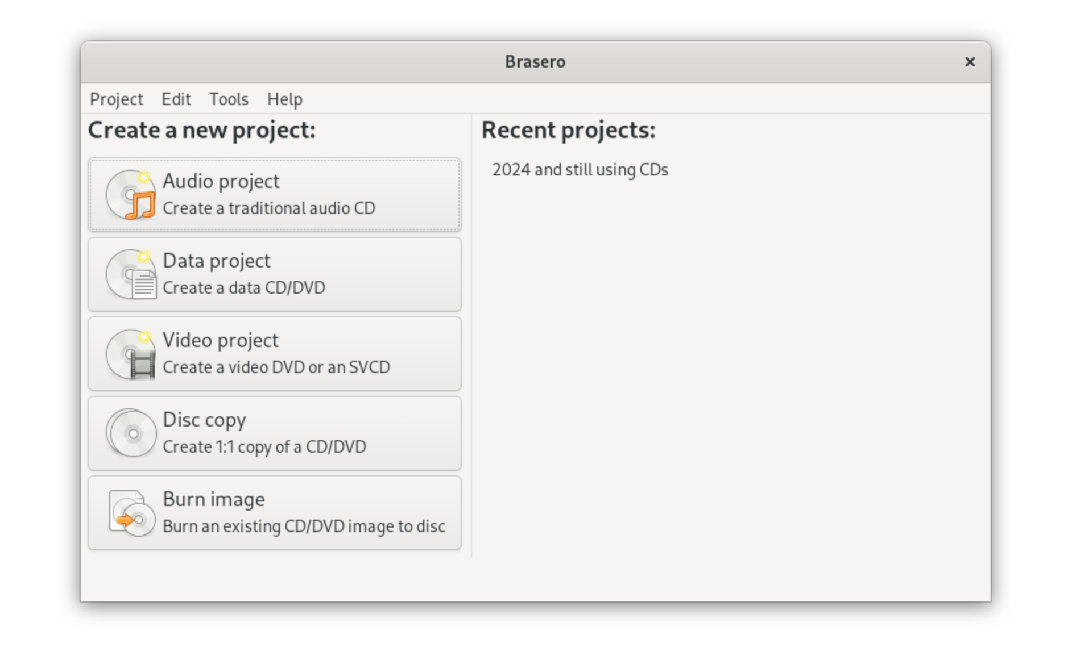
Task: Choose Burn image option
Action: [275, 513]
